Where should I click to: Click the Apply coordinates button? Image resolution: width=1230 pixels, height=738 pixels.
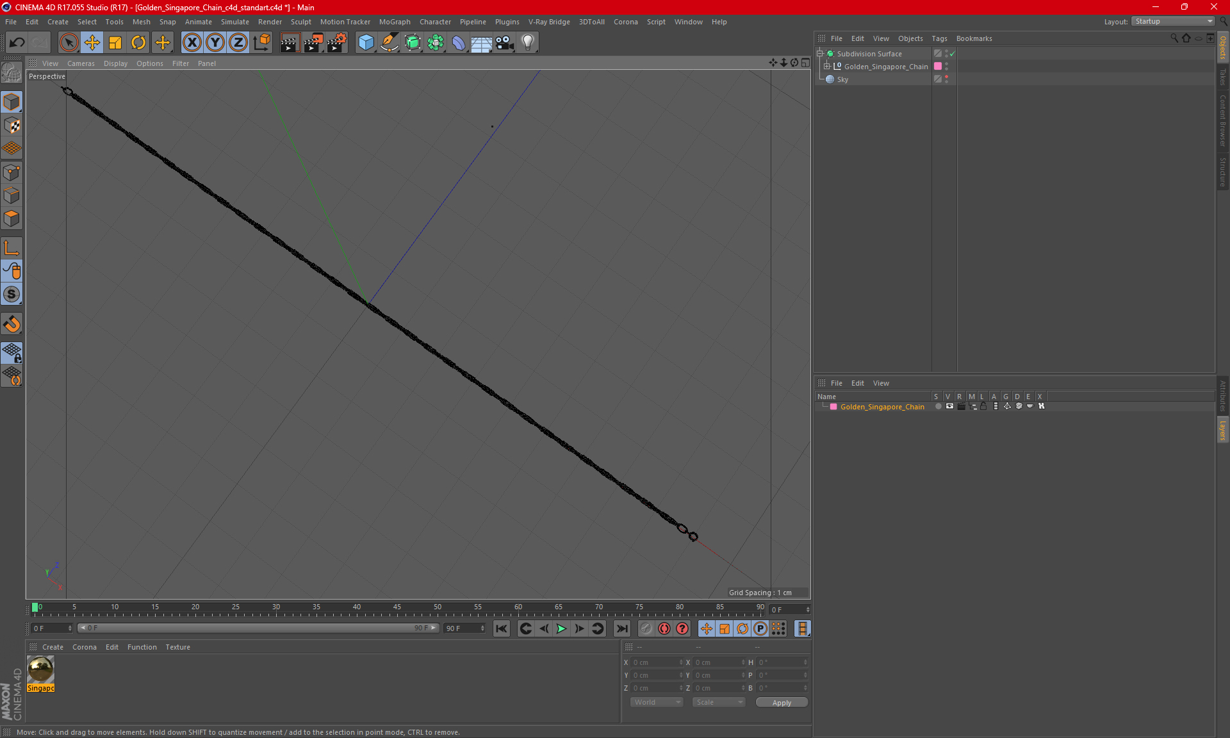782,703
